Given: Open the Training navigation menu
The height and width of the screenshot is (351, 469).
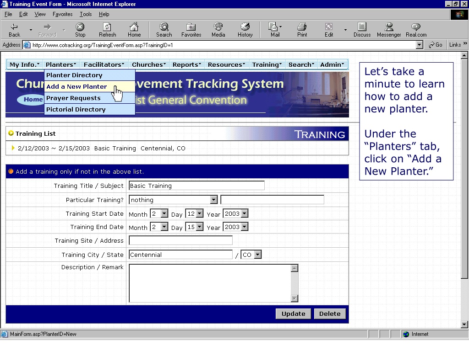Looking at the screenshot, I should click(267, 64).
